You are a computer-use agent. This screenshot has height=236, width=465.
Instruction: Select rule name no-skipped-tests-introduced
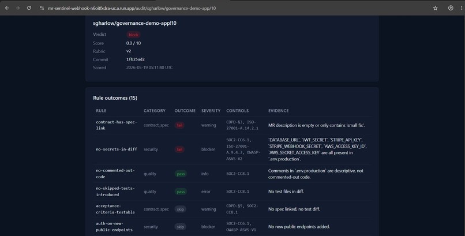pos(115,192)
